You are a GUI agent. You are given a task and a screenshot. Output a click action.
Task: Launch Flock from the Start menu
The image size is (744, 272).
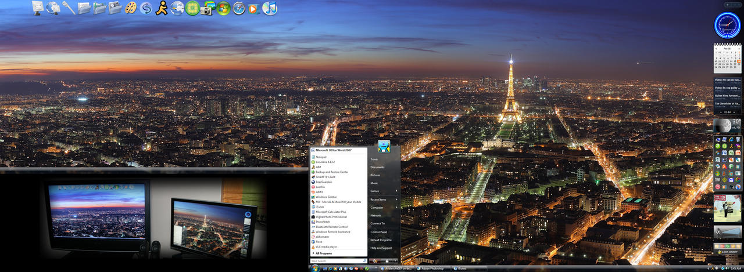pyautogui.click(x=339, y=242)
